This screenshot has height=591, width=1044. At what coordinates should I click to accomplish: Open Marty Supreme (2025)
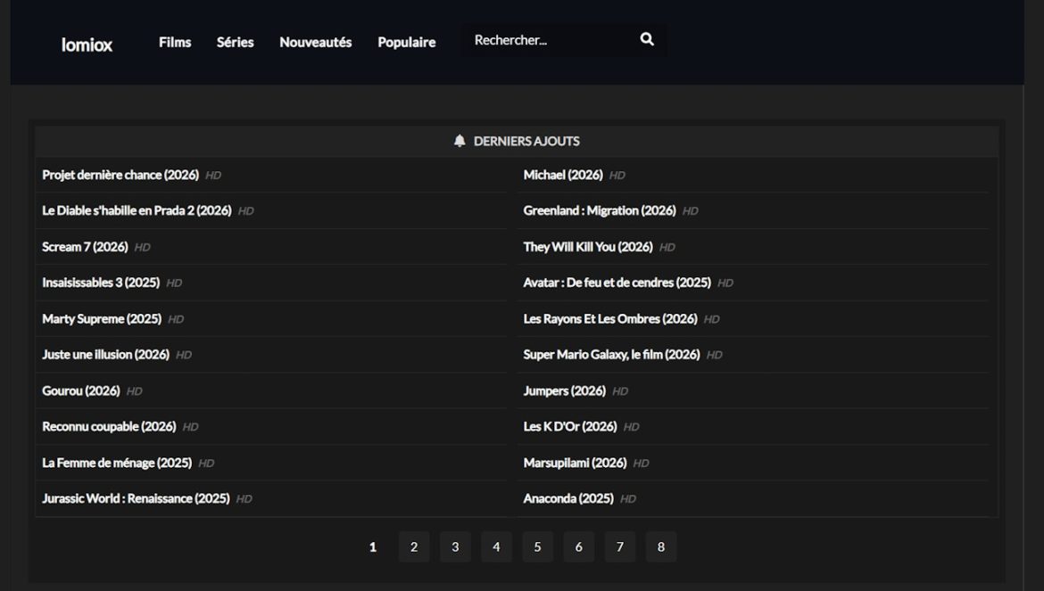[x=101, y=318]
